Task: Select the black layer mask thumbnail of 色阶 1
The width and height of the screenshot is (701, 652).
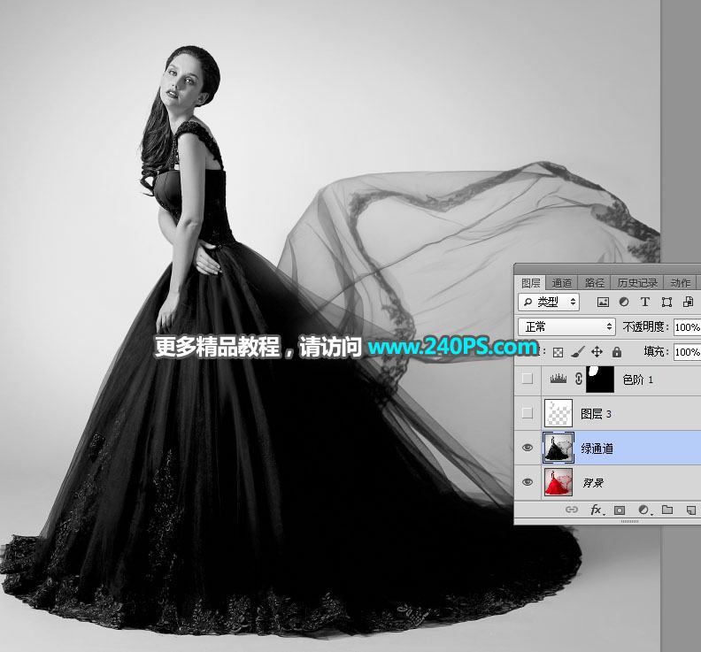Action: (600, 379)
